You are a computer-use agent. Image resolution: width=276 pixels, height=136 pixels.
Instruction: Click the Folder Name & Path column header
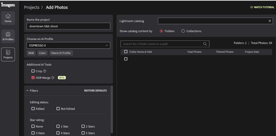point(140,52)
